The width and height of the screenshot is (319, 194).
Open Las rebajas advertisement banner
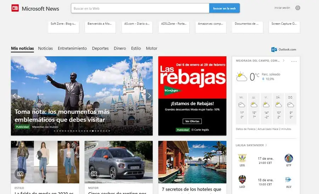click(x=192, y=77)
